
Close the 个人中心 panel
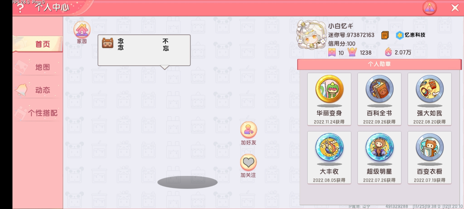click(x=455, y=8)
